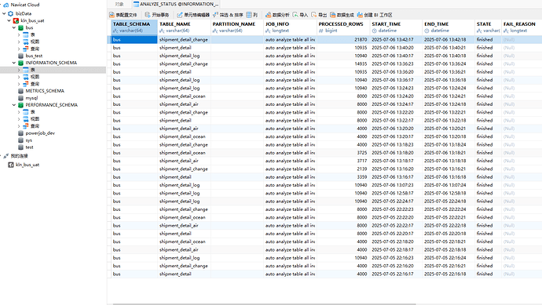Select the ANALYZE_STATUS @INFORMATION_ tab
Screen dimensions: 542x305
coord(176,4)
